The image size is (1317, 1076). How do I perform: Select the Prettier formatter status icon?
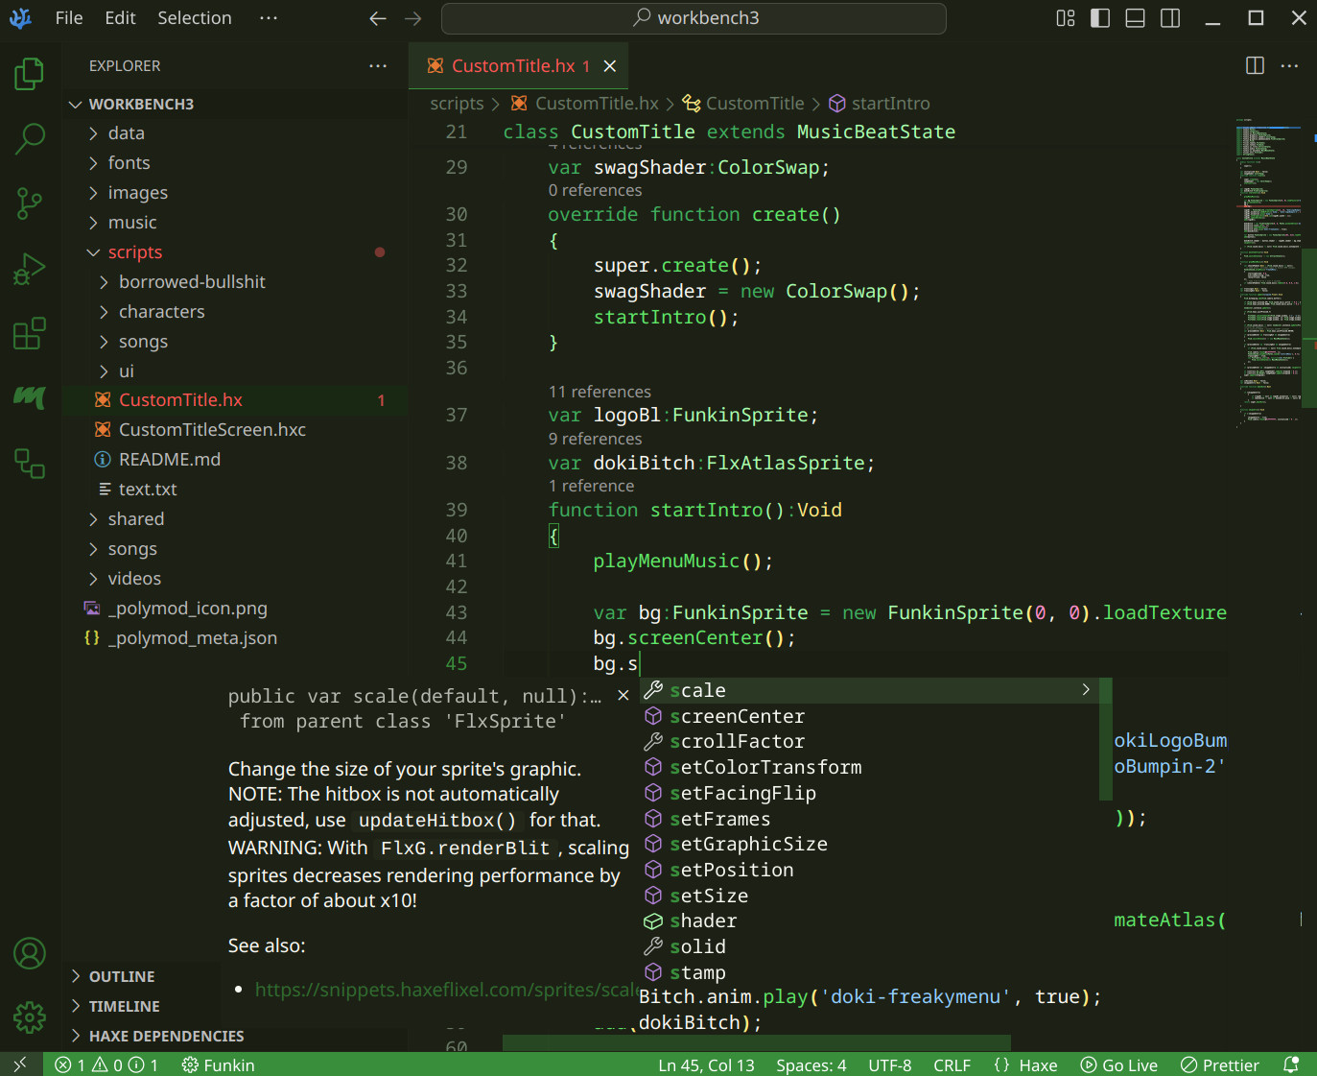[x=1219, y=1064]
